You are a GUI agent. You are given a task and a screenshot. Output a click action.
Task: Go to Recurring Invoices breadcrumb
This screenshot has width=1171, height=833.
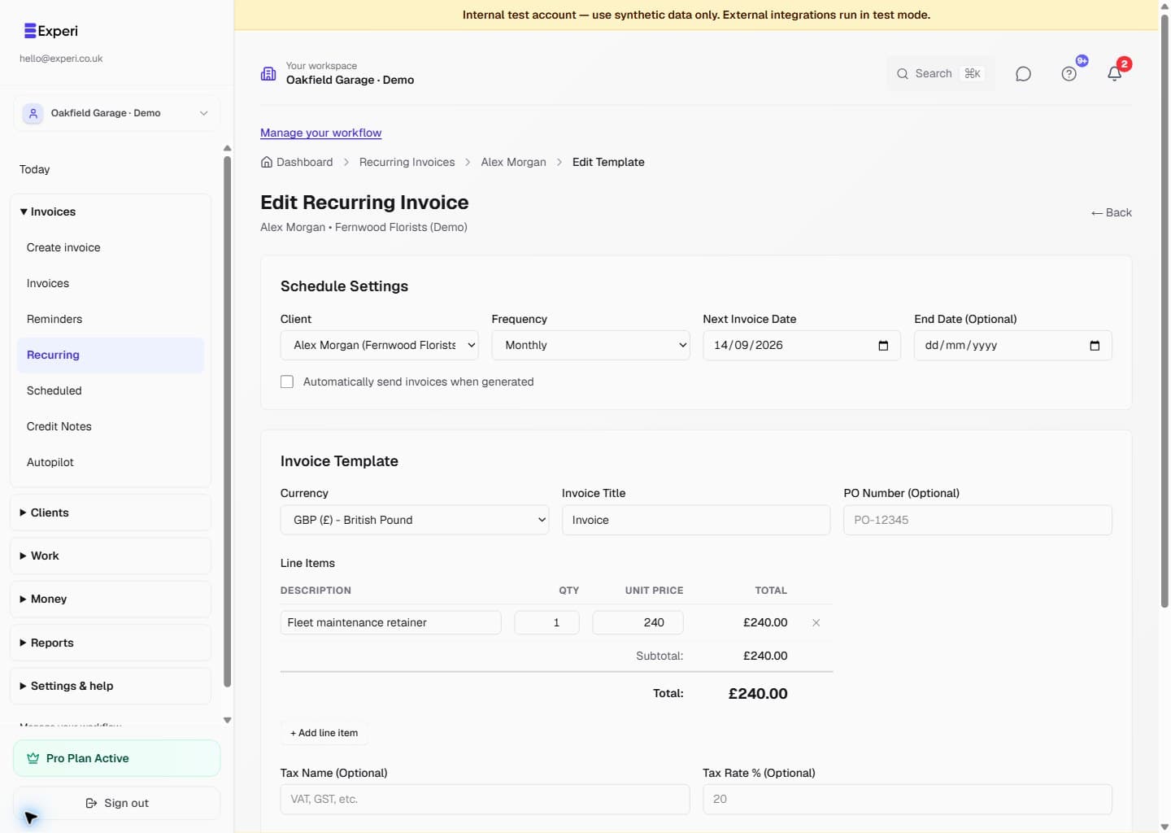tap(407, 162)
